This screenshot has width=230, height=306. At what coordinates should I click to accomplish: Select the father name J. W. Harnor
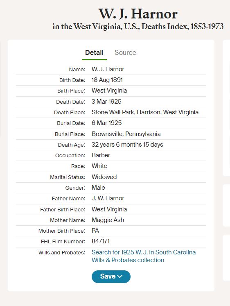tap(108, 198)
